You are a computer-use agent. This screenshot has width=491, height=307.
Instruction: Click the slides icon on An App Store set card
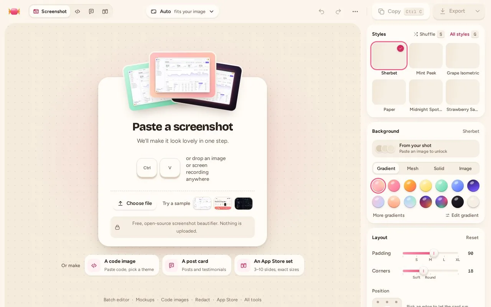(x=244, y=265)
